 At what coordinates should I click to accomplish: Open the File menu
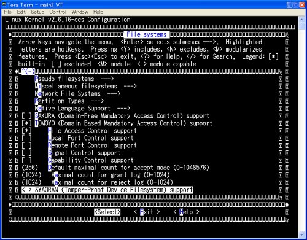tap(7, 12)
